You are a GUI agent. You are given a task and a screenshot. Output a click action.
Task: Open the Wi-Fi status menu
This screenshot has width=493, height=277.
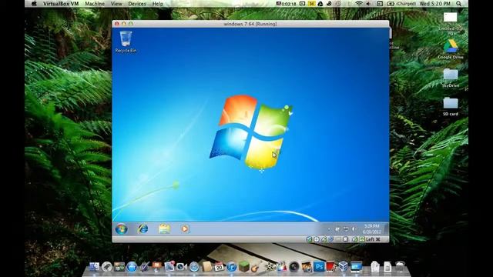coord(359,4)
